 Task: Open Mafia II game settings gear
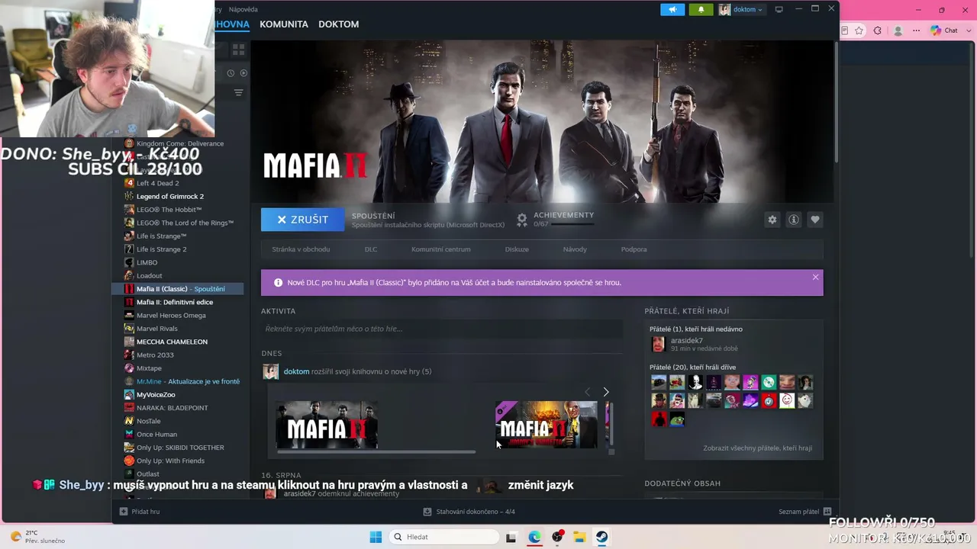tap(772, 220)
